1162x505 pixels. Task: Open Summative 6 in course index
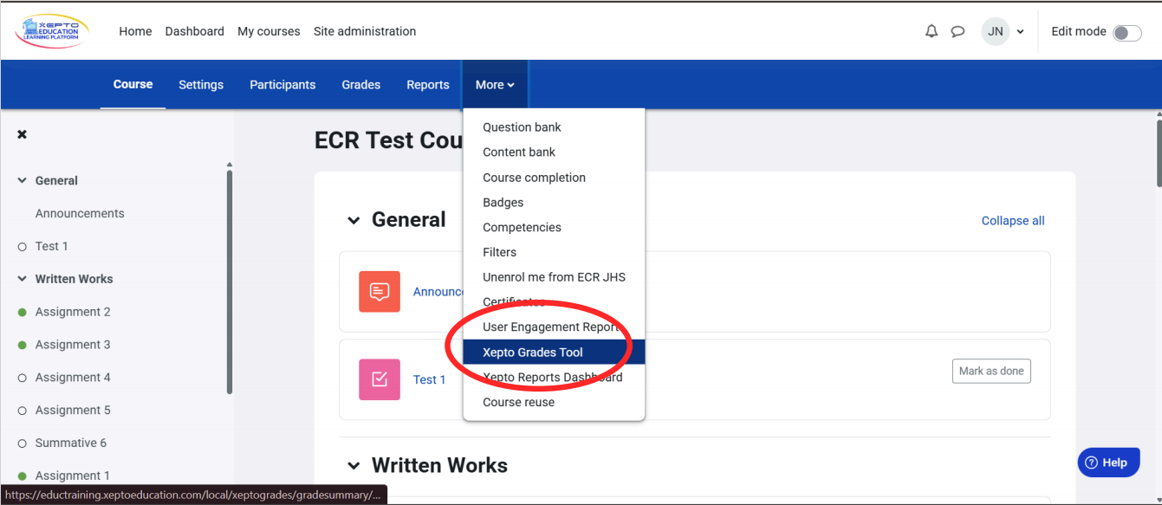point(71,443)
